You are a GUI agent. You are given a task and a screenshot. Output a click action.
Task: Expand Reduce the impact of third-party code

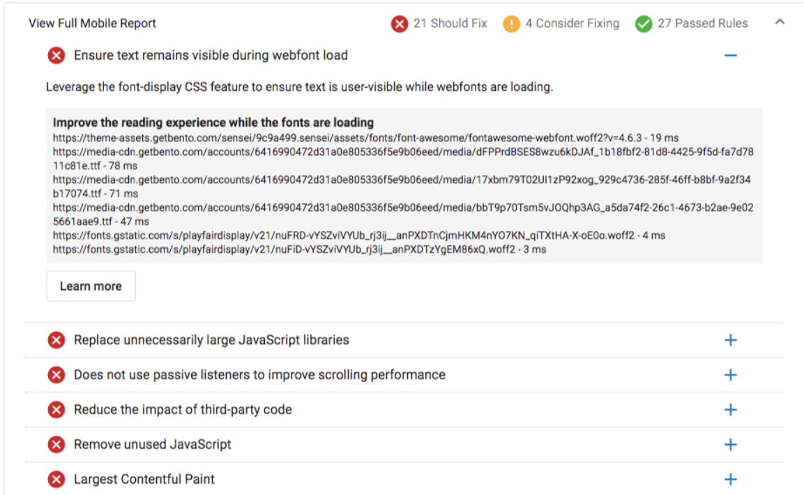coord(730,410)
